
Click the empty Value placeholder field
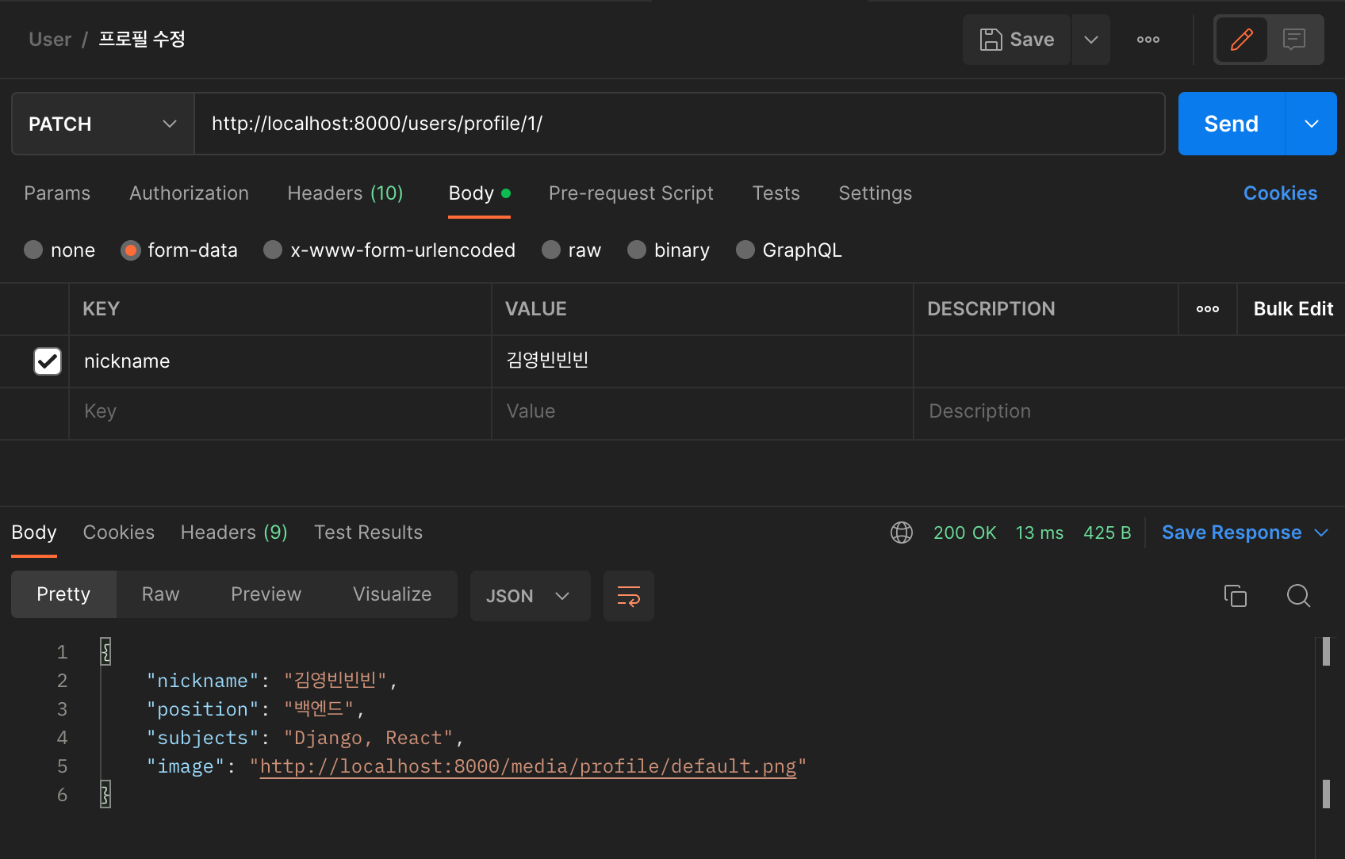(x=702, y=412)
